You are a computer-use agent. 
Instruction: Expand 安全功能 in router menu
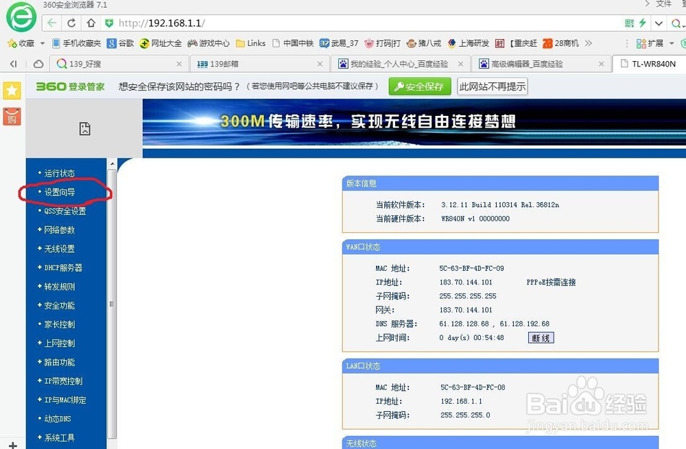(59, 305)
